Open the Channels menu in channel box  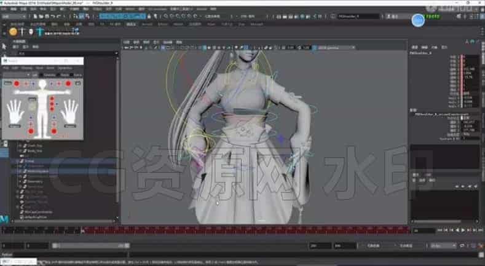pyautogui.click(x=415, y=47)
